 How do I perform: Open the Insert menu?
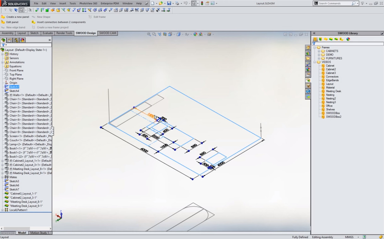pyautogui.click(x=63, y=3)
